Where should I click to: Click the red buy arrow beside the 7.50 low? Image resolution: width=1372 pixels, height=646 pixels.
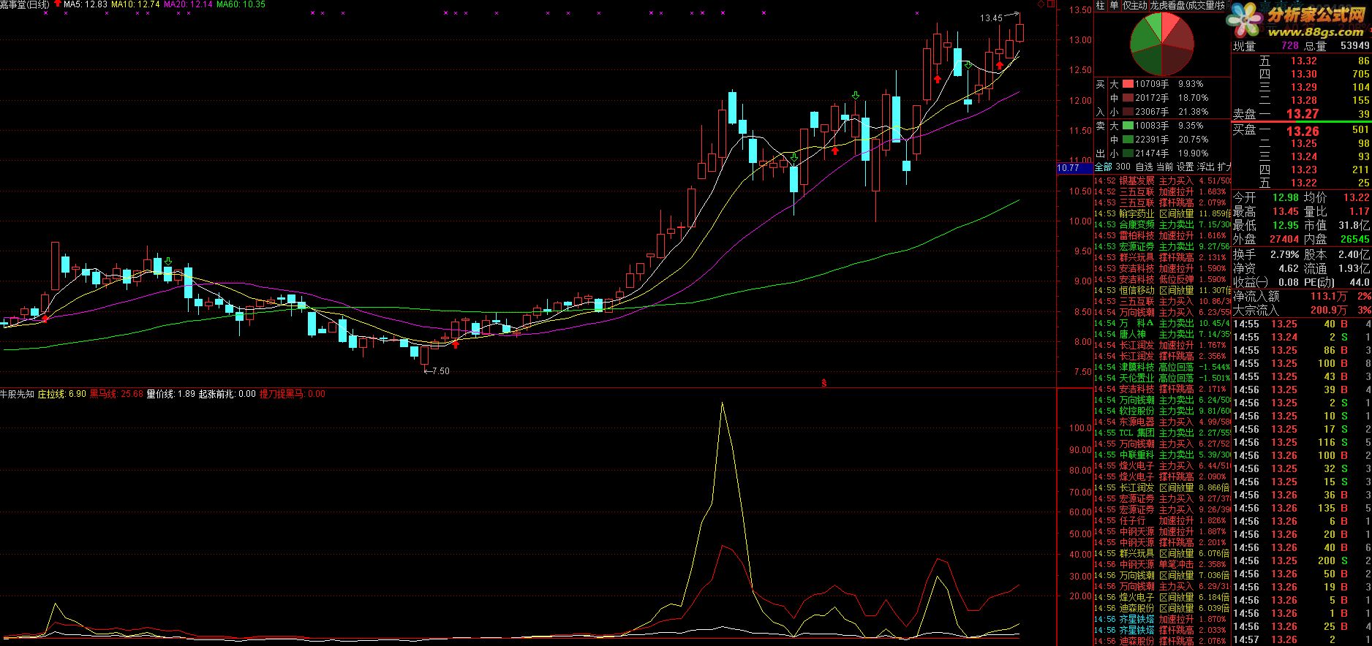[456, 344]
